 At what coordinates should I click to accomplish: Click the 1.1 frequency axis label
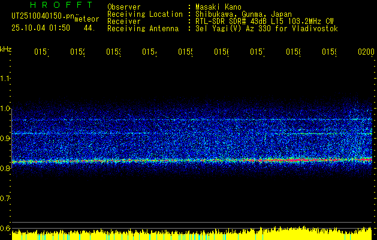click(5, 79)
